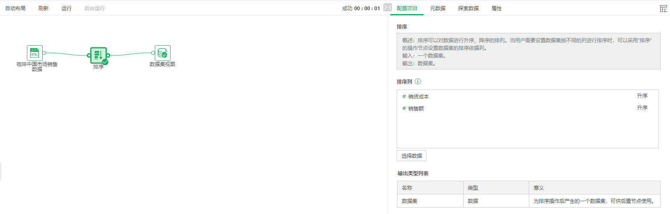Click the 选择数据 button
The width and height of the screenshot is (670, 214).
pos(412,156)
